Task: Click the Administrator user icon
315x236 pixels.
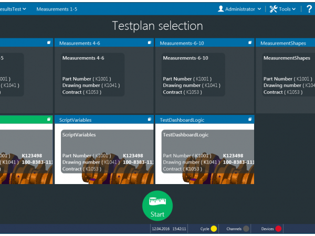Action: coord(221,8)
